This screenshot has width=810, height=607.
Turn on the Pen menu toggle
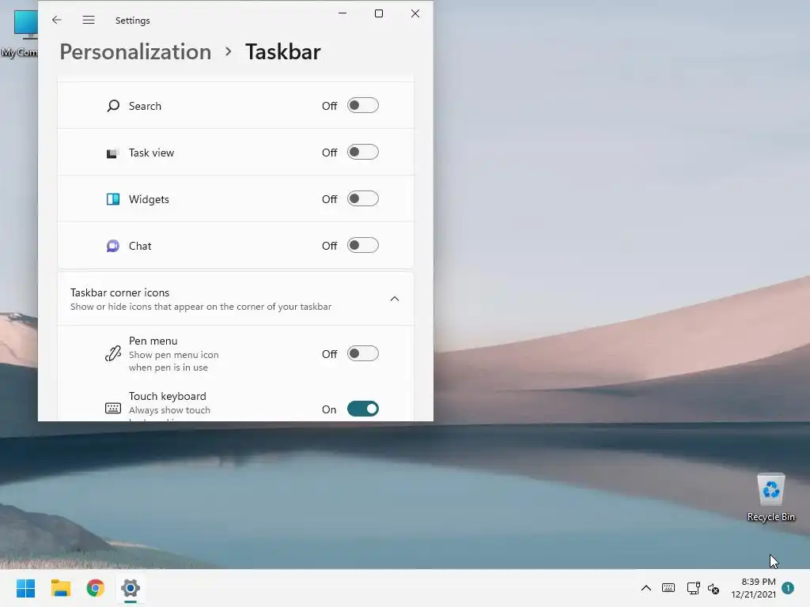pyautogui.click(x=362, y=353)
